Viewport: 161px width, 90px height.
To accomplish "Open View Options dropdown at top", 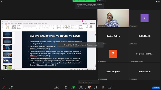I will (x=101, y=1).
